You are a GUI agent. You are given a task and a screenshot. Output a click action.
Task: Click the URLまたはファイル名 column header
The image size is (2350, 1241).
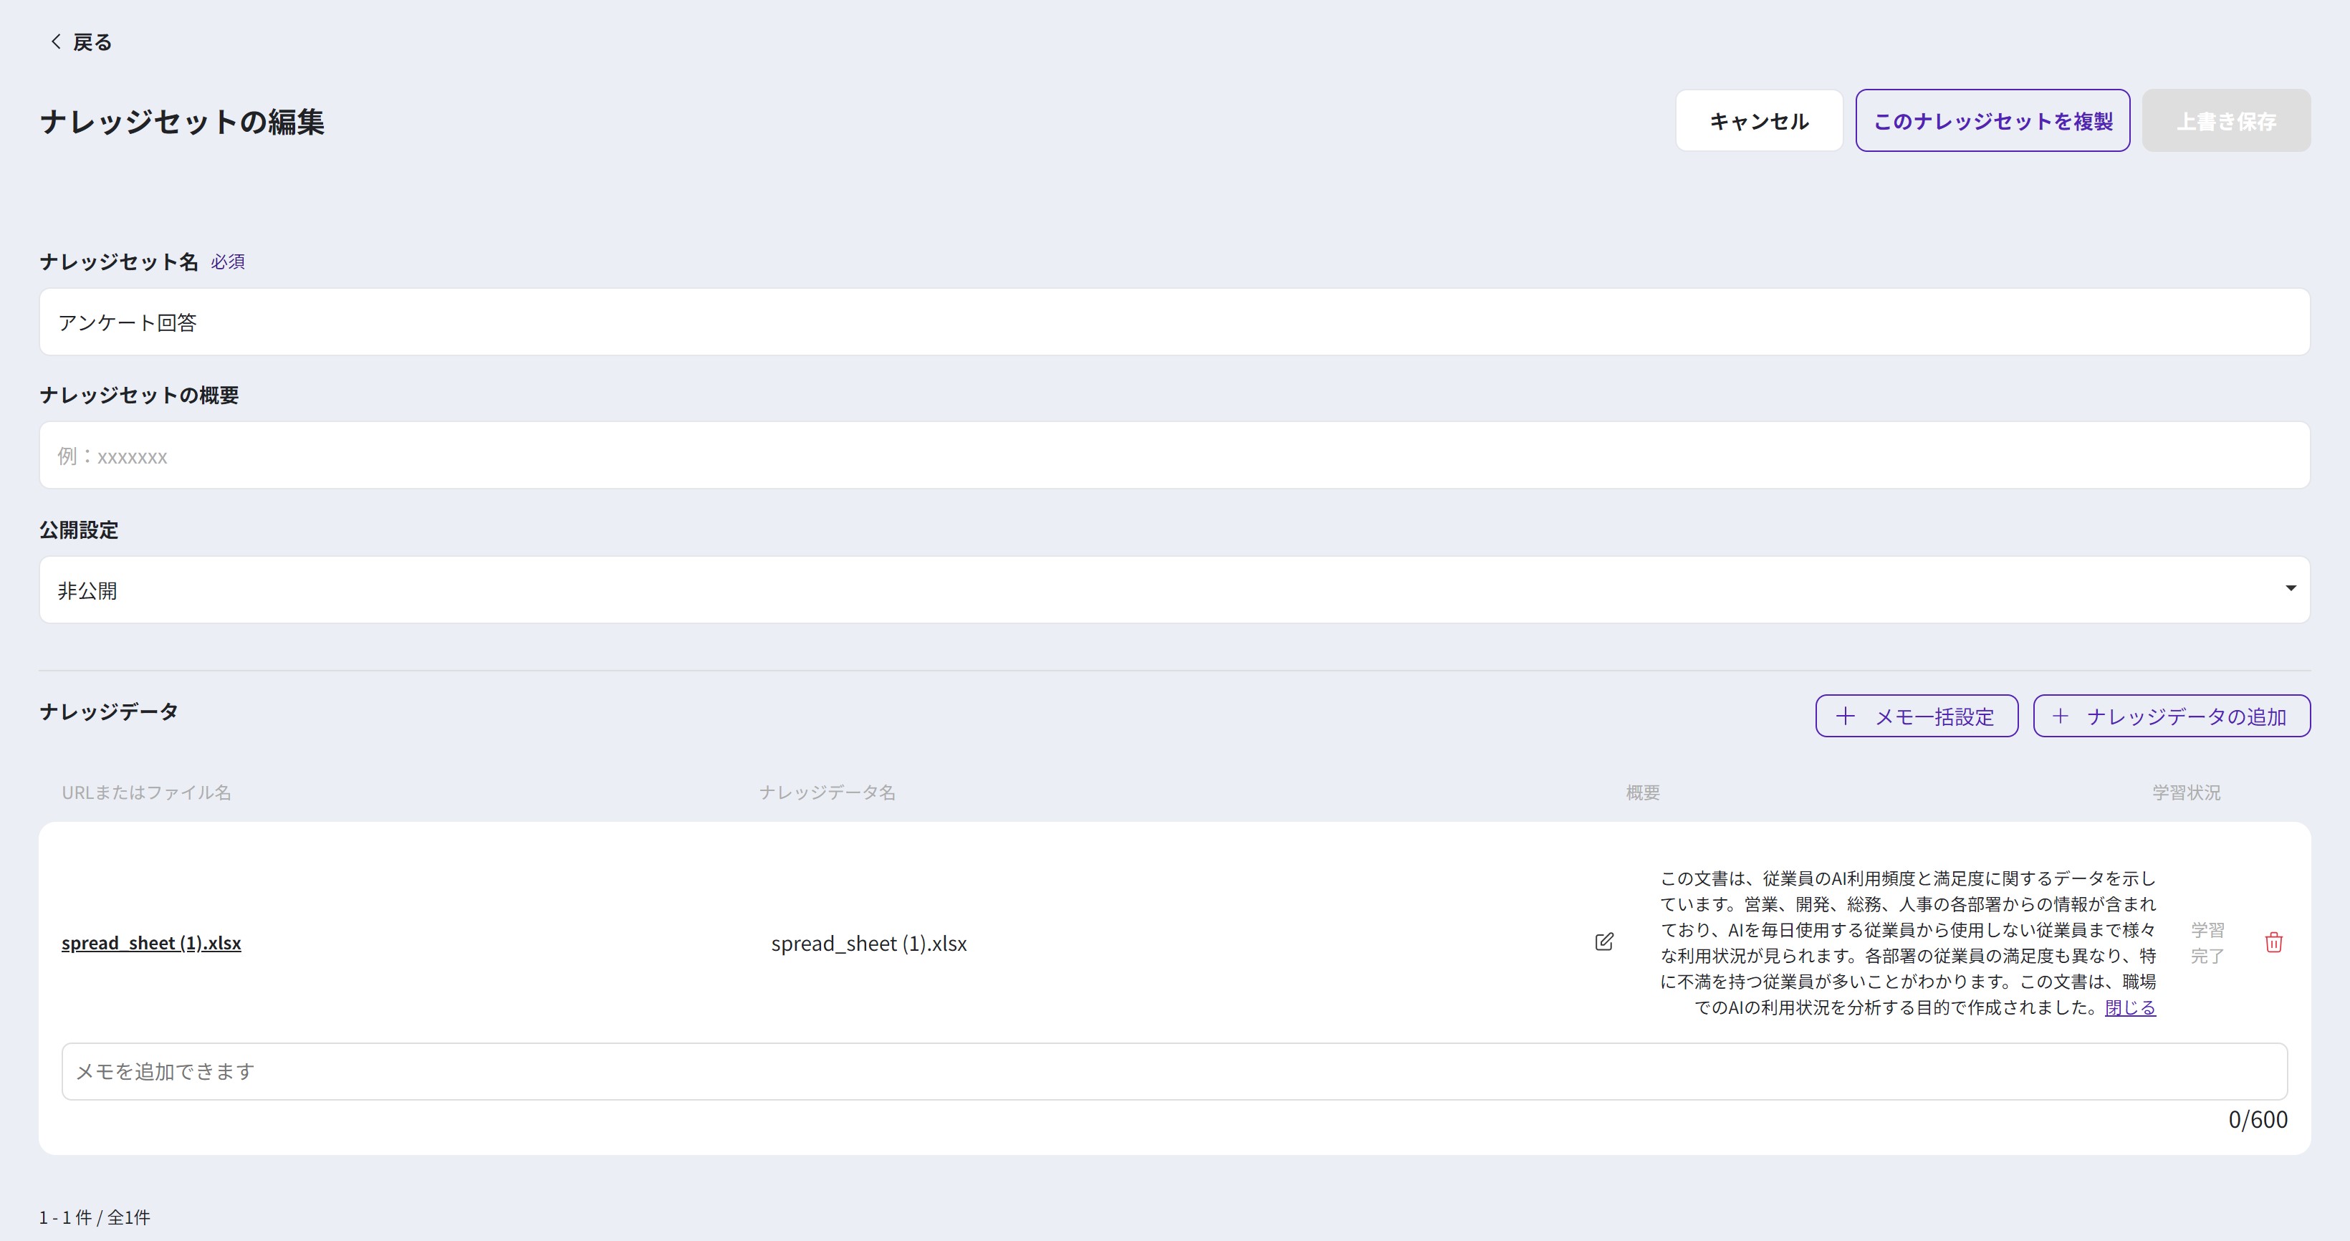(147, 792)
